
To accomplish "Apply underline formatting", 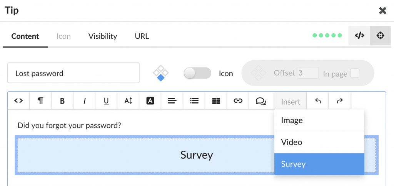I will pyautogui.click(x=106, y=100).
